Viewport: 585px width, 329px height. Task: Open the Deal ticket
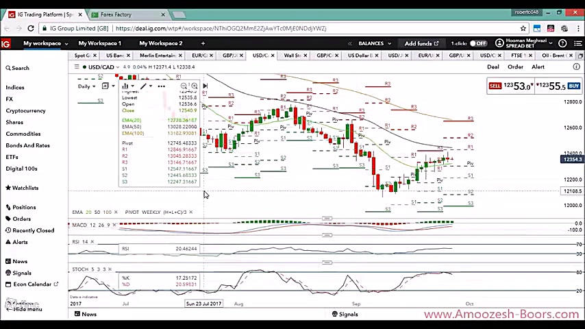click(493, 67)
